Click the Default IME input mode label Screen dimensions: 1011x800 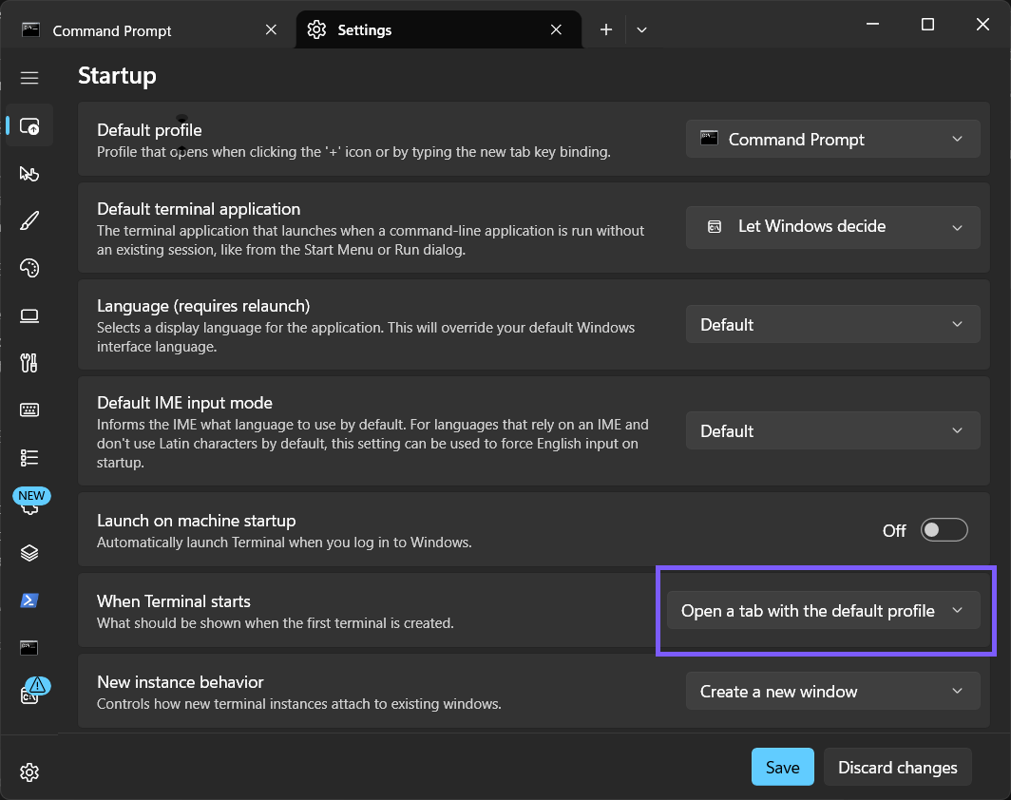[x=184, y=403]
